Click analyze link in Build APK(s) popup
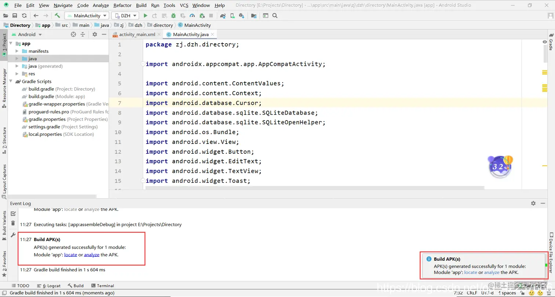The width and height of the screenshot is (555, 297). pos(491,272)
